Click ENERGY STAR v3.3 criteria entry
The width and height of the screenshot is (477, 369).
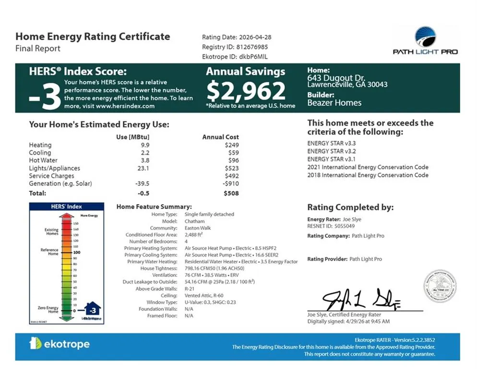pos(331,143)
